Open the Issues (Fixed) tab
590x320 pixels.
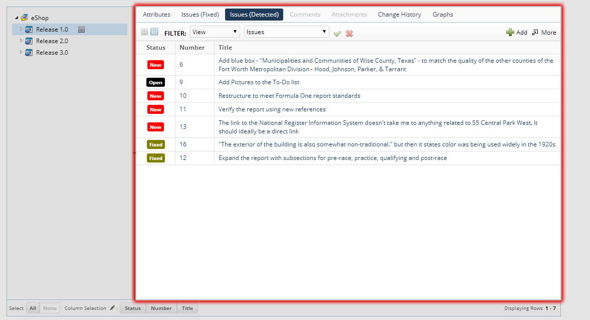(x=200, y=15)
